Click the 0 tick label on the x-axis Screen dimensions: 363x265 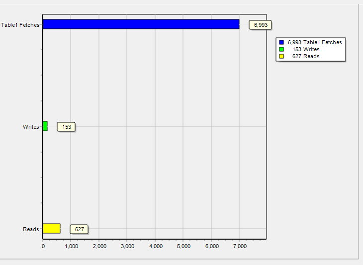click(x=43, y=246)
